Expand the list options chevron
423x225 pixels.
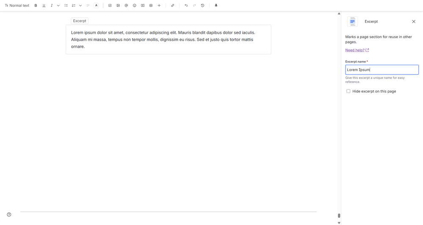(x=80, y=5)
